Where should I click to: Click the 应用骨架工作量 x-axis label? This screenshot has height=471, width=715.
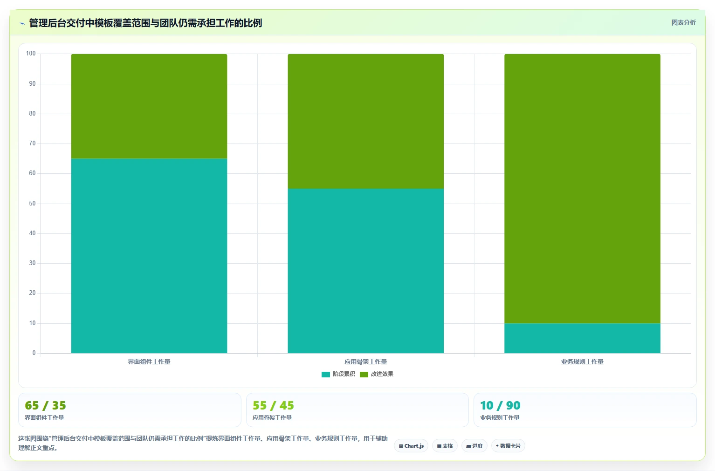(x=366, y=362)
